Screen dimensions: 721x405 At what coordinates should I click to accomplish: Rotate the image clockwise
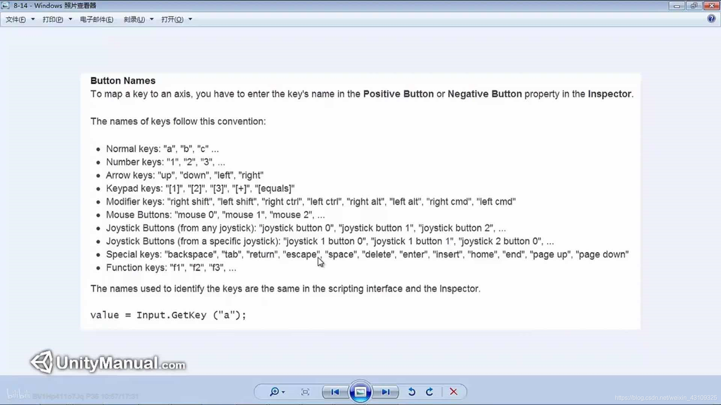(430, 392)
